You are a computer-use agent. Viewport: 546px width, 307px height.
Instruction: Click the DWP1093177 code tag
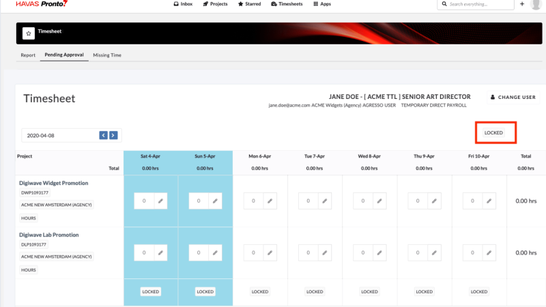coord(35,192)
